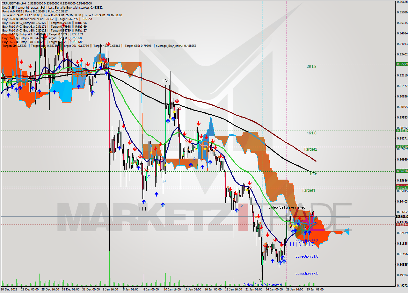Click the 'correction 38.2' label
This screenshot has width=408, height=293.
[307, 241]
